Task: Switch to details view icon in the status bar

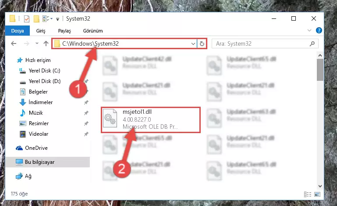Action: [x=308, y=195]
